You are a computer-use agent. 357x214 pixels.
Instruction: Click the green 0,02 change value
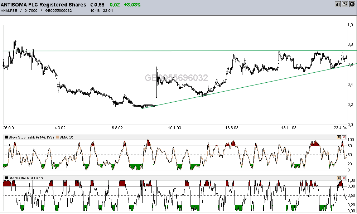[x=115, y=5]
